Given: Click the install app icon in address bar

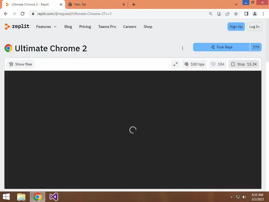Looking at the screenshot, I should click(x=219, y=14).
